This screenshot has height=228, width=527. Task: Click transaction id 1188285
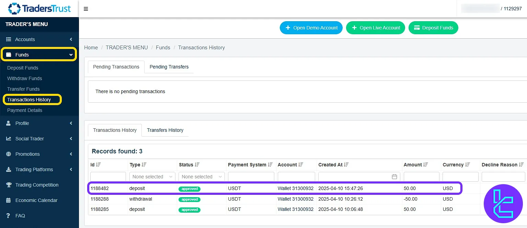pyautogui.click(x=100, y=209)
